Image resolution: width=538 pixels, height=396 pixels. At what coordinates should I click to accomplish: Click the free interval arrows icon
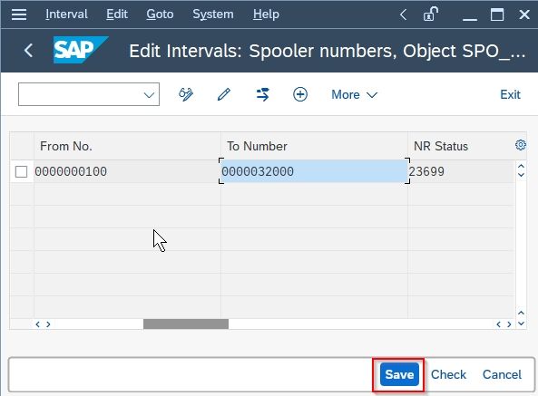pos(263,94)
